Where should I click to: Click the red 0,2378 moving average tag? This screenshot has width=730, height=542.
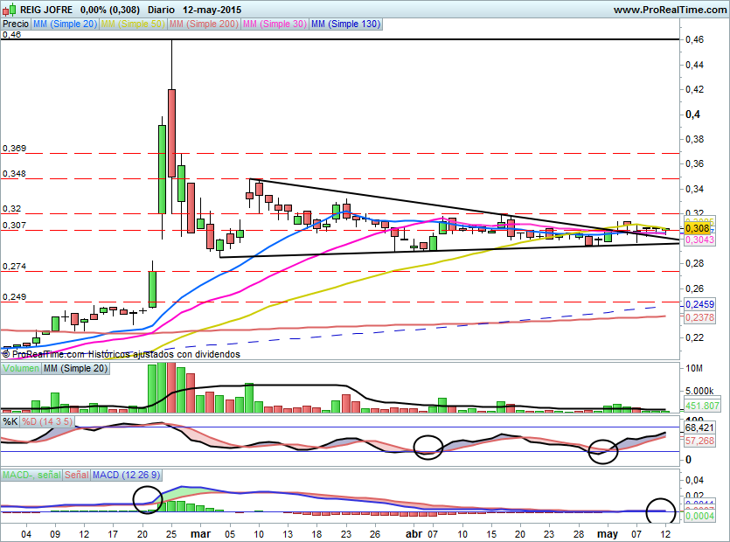click(x=699, y=319)
